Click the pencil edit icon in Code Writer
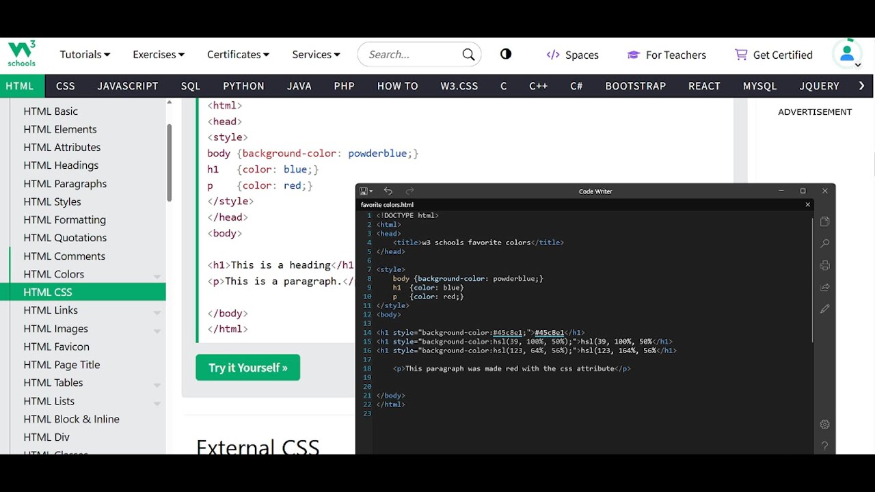Screen dimensions: 875x492 click(825, 309)
